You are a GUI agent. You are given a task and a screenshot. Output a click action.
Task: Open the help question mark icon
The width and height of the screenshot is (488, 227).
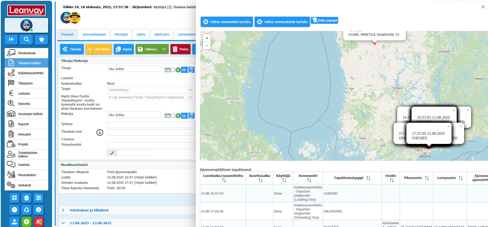coord(14,210)
